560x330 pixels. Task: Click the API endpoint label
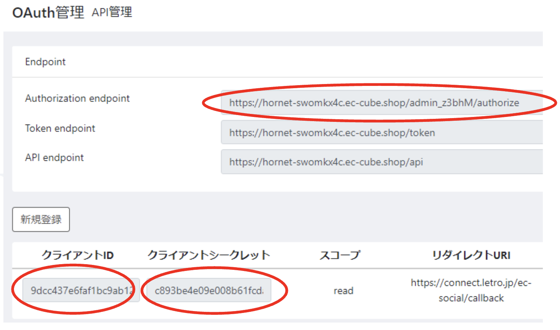pyautogui.click(x=54, y=157)
